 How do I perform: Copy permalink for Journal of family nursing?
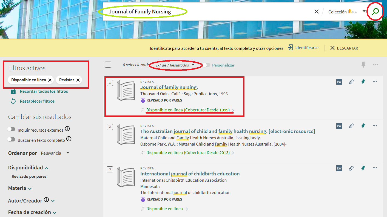pos(351,82)
